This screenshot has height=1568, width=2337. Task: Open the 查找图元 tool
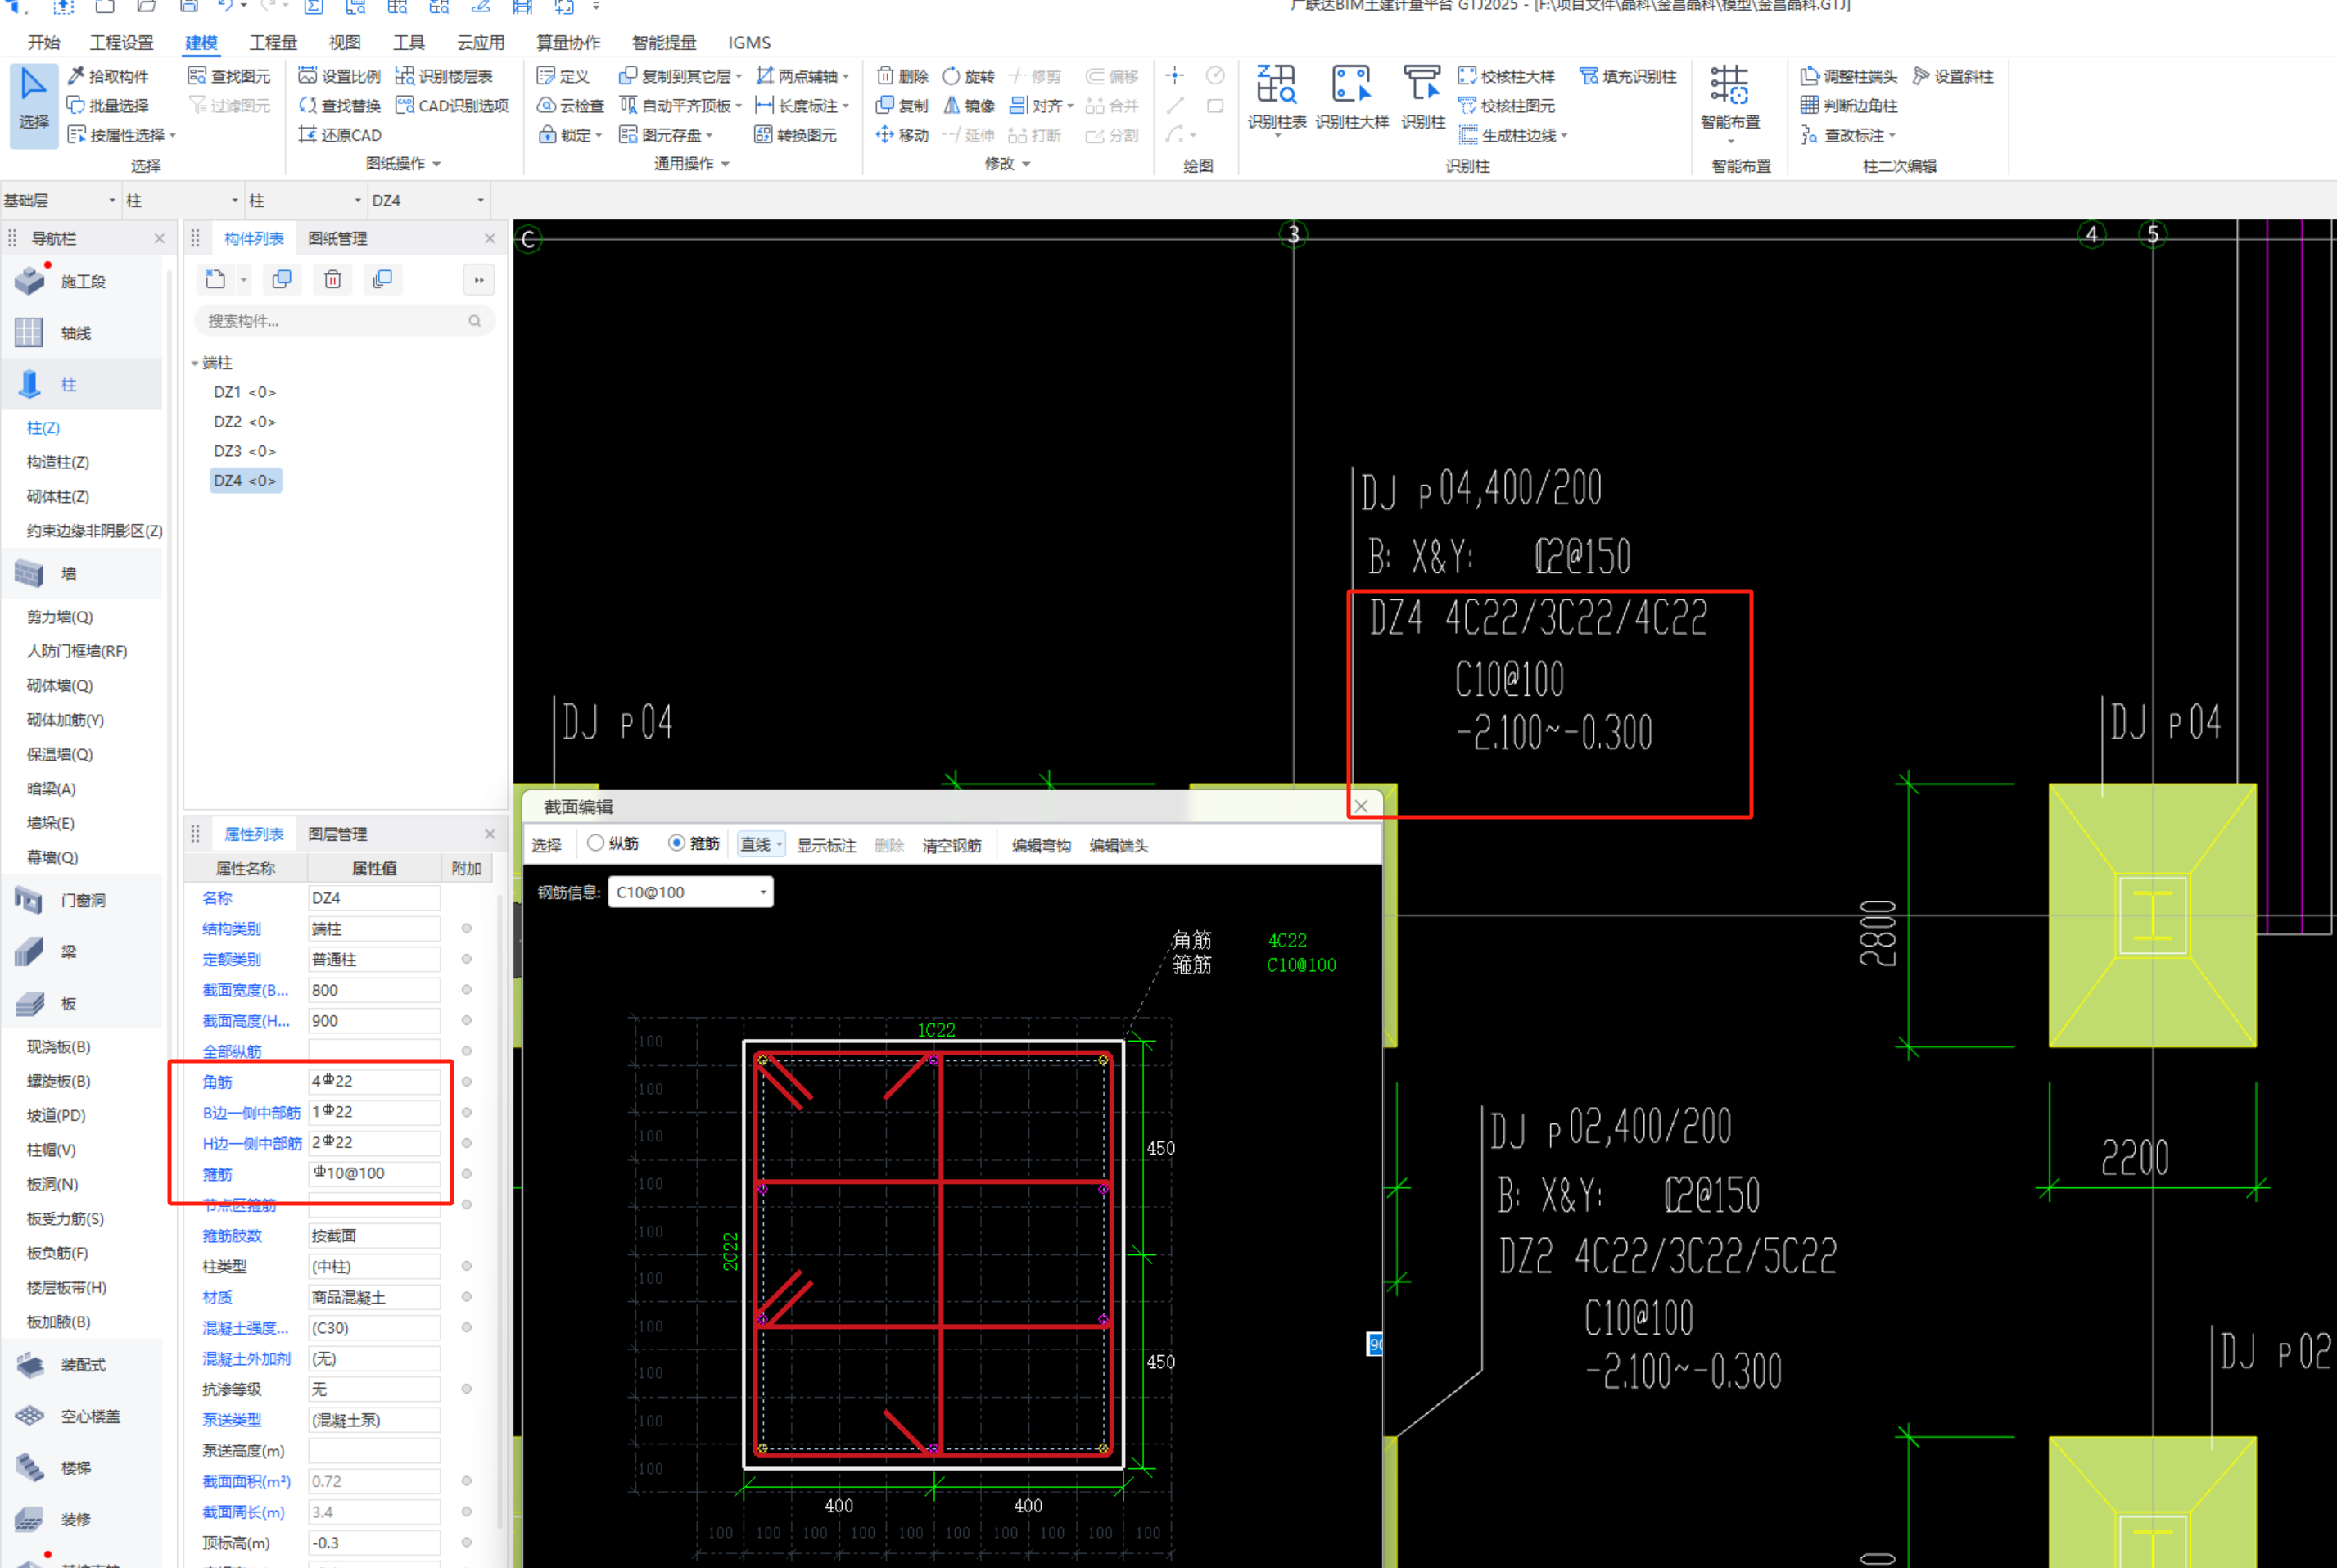(229, 76)
